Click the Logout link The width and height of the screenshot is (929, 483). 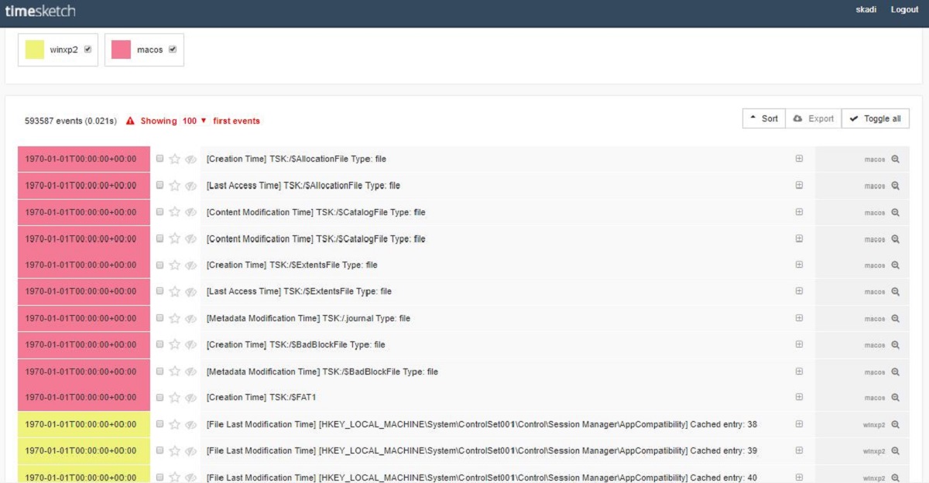click(904, 9)
